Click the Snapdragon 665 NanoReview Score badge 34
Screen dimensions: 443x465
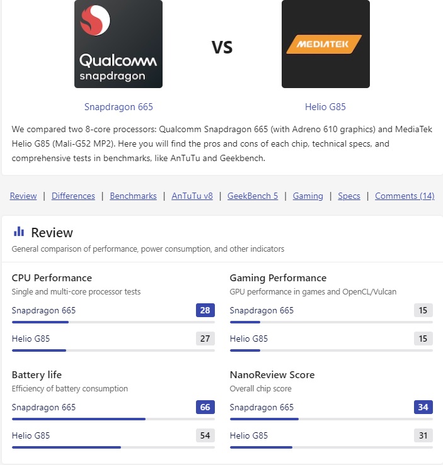423,407
